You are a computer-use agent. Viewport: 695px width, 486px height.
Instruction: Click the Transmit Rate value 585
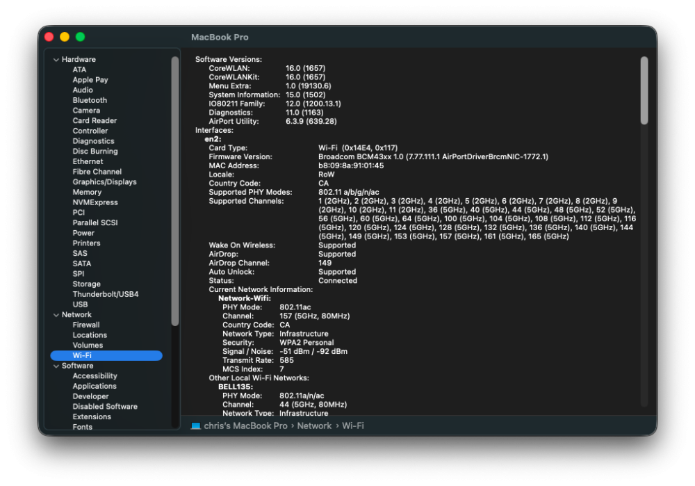pos(286,361)
